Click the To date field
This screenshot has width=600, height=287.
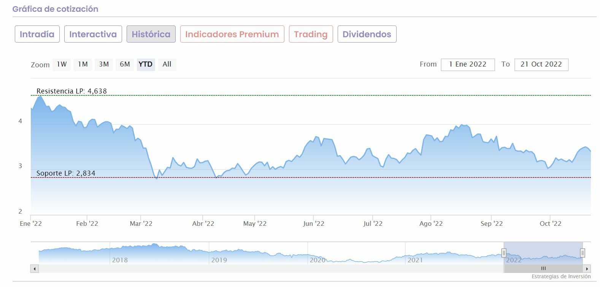[541, 65]
